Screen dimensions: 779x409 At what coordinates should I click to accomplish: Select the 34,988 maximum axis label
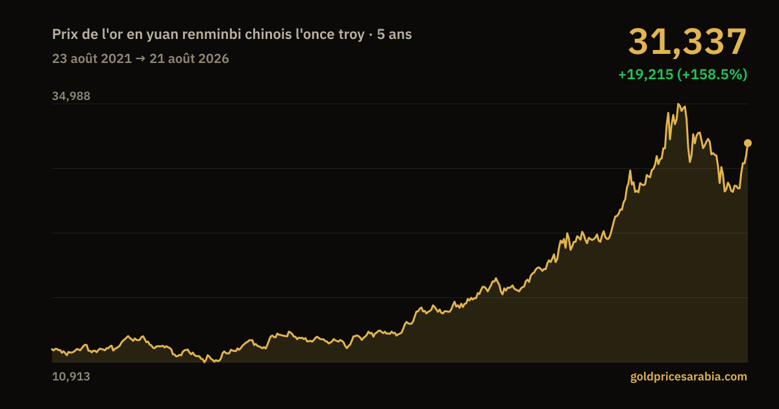point(71,96)
